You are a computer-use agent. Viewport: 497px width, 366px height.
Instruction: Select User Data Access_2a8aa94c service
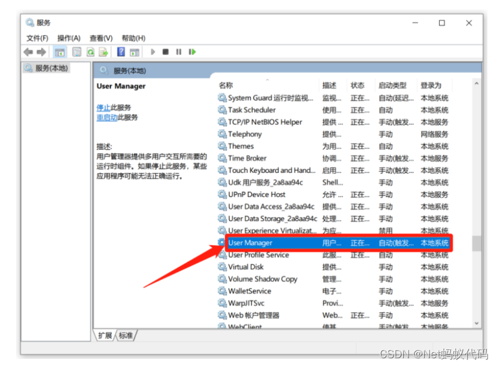(334, 206)
